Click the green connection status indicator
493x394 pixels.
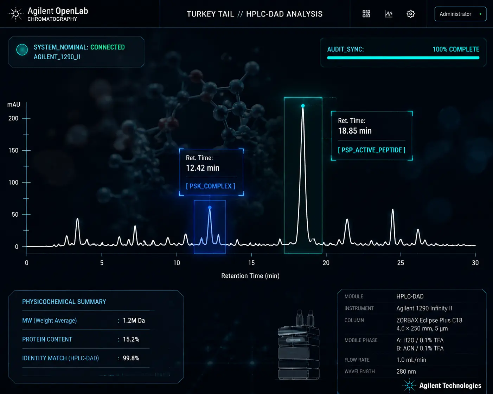tap(22, 50)
